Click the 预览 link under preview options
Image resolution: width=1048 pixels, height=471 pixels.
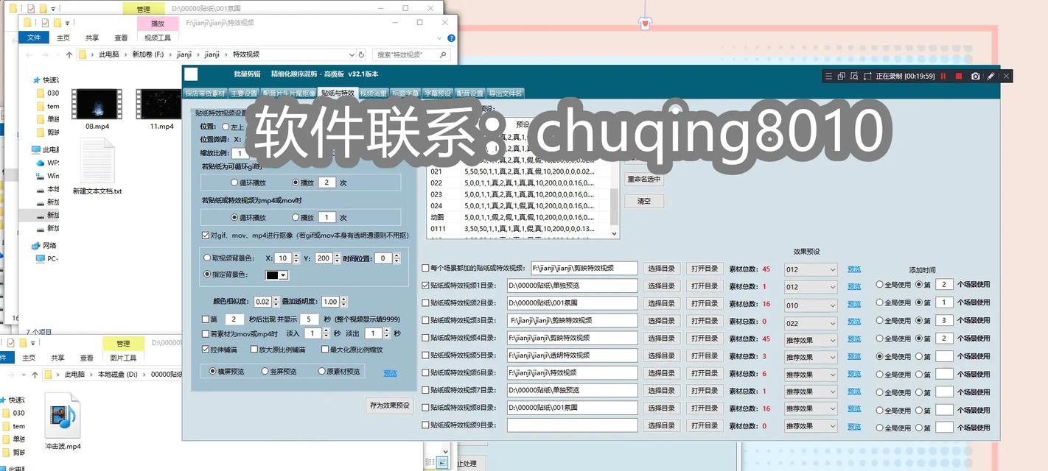coord(391,373)
